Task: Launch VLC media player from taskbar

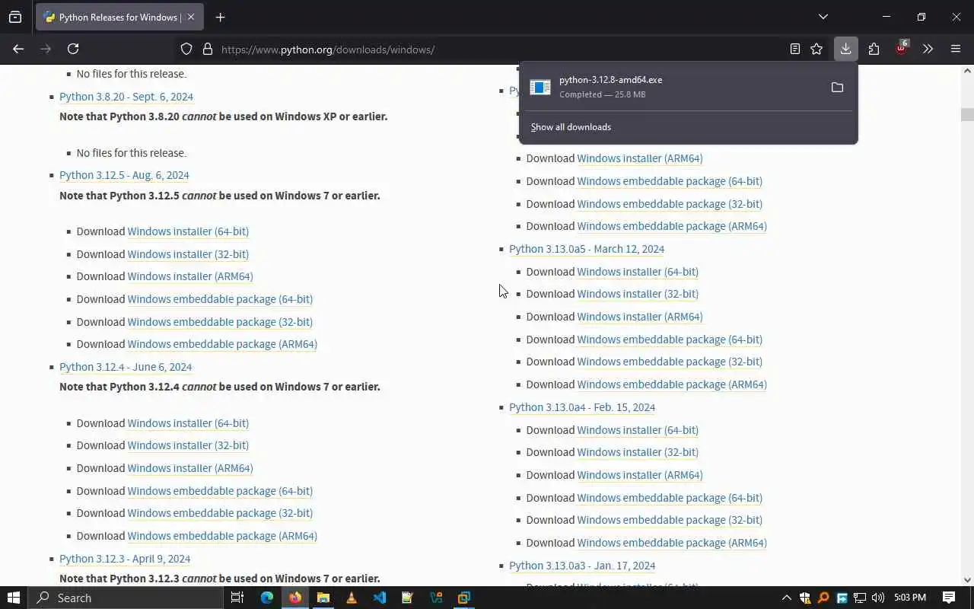Action: pyautogui.click(x=352, y=598)
